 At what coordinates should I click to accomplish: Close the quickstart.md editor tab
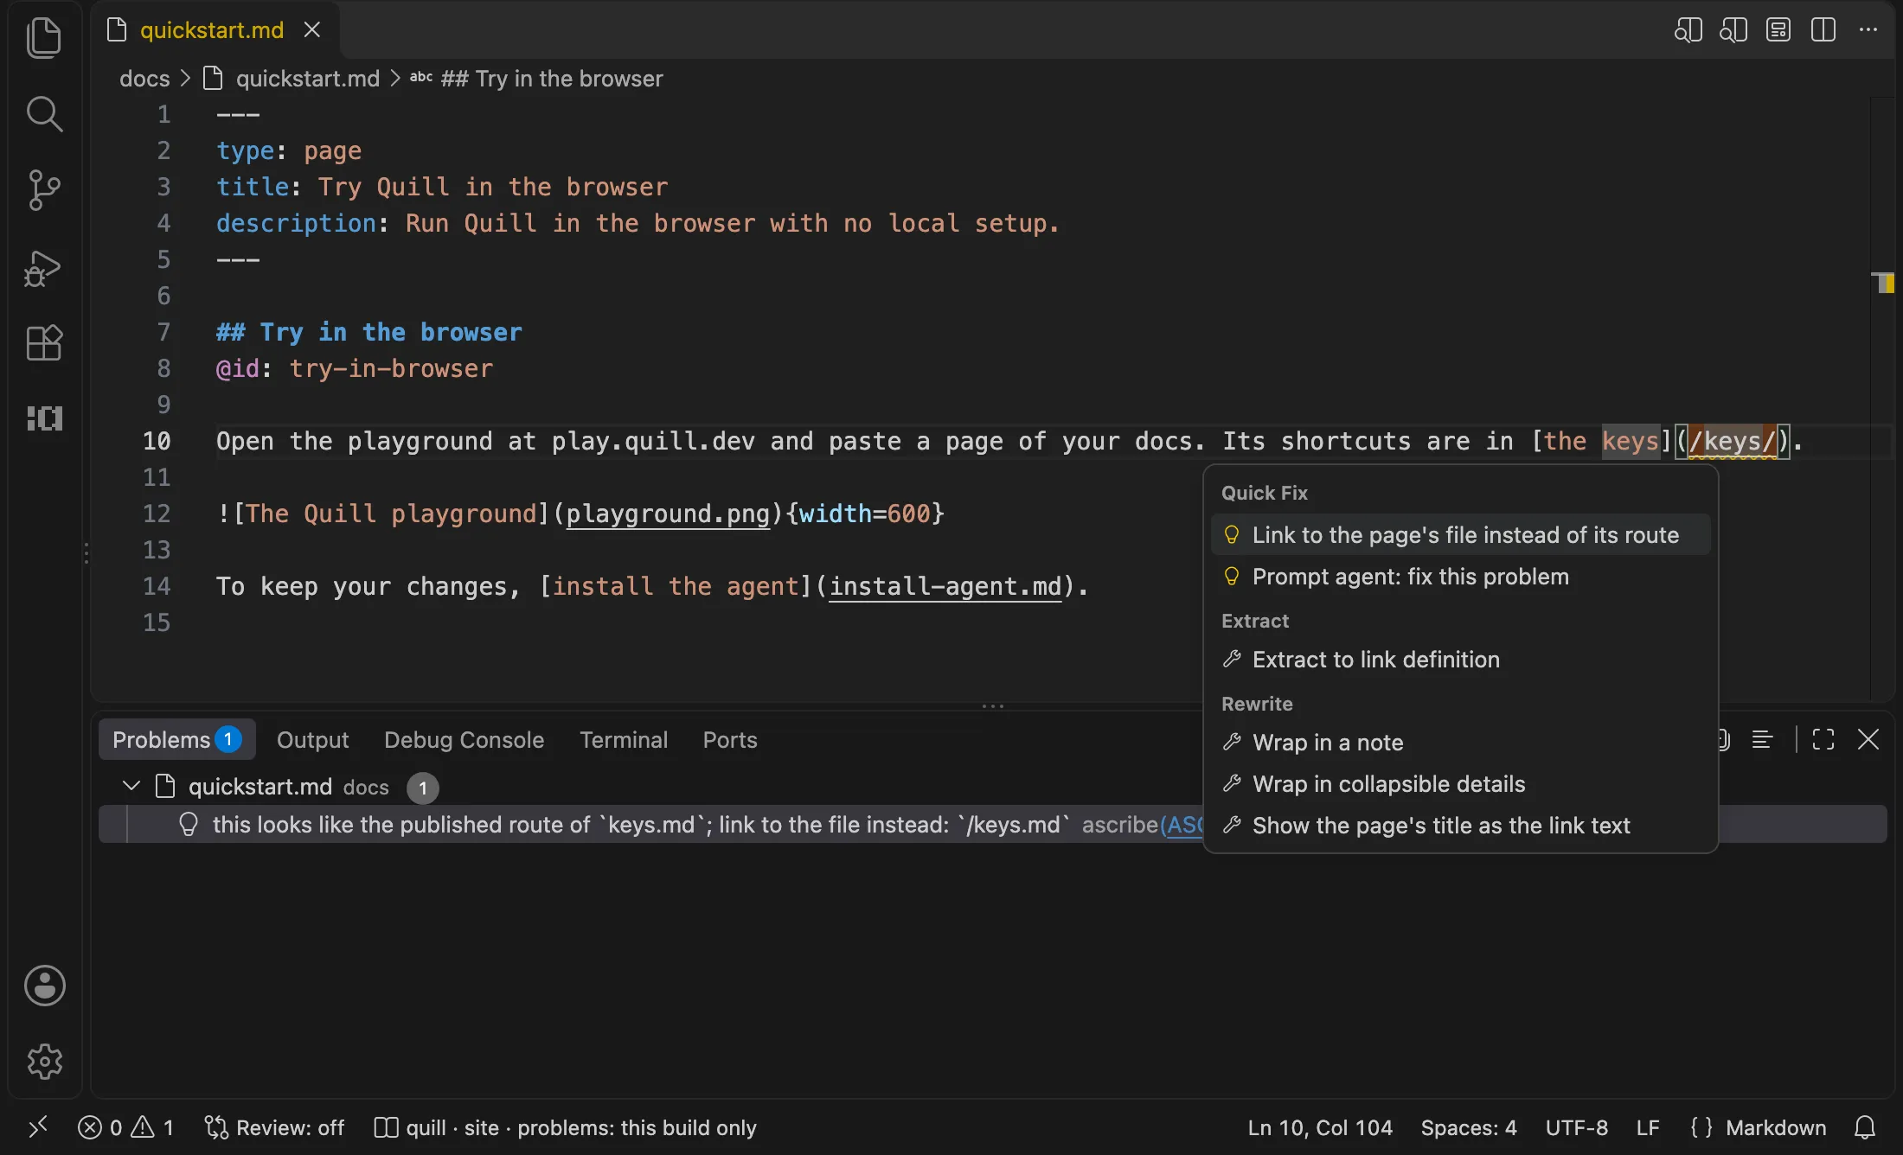(x=312, y=30)
